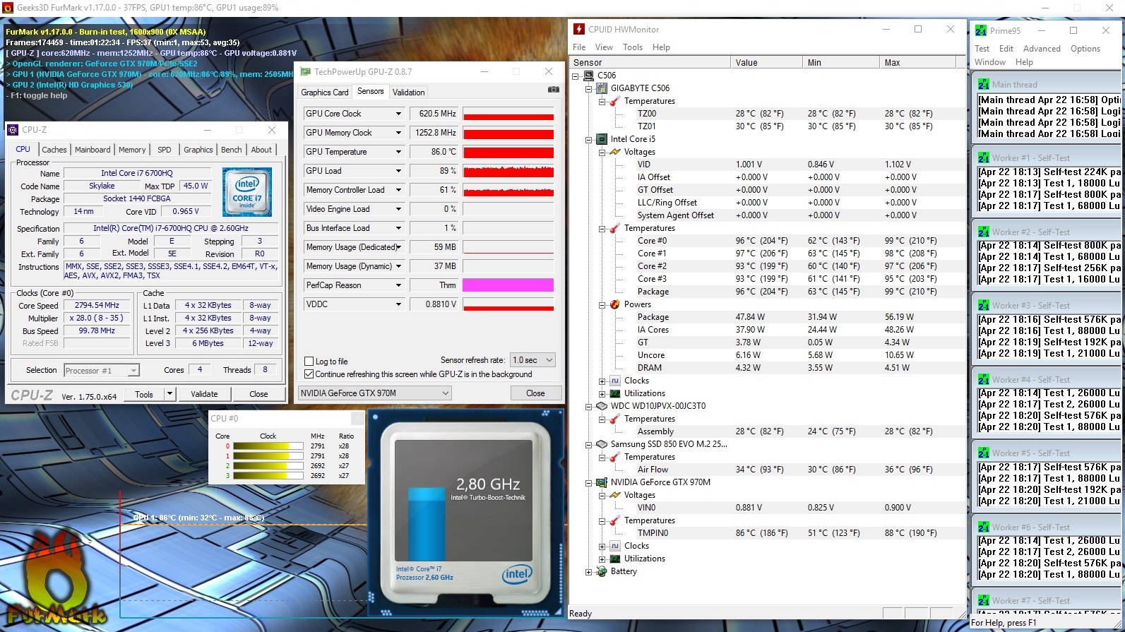
Task: Click the red GPU Temperature graph bar
Action: (x=508, y=152)
